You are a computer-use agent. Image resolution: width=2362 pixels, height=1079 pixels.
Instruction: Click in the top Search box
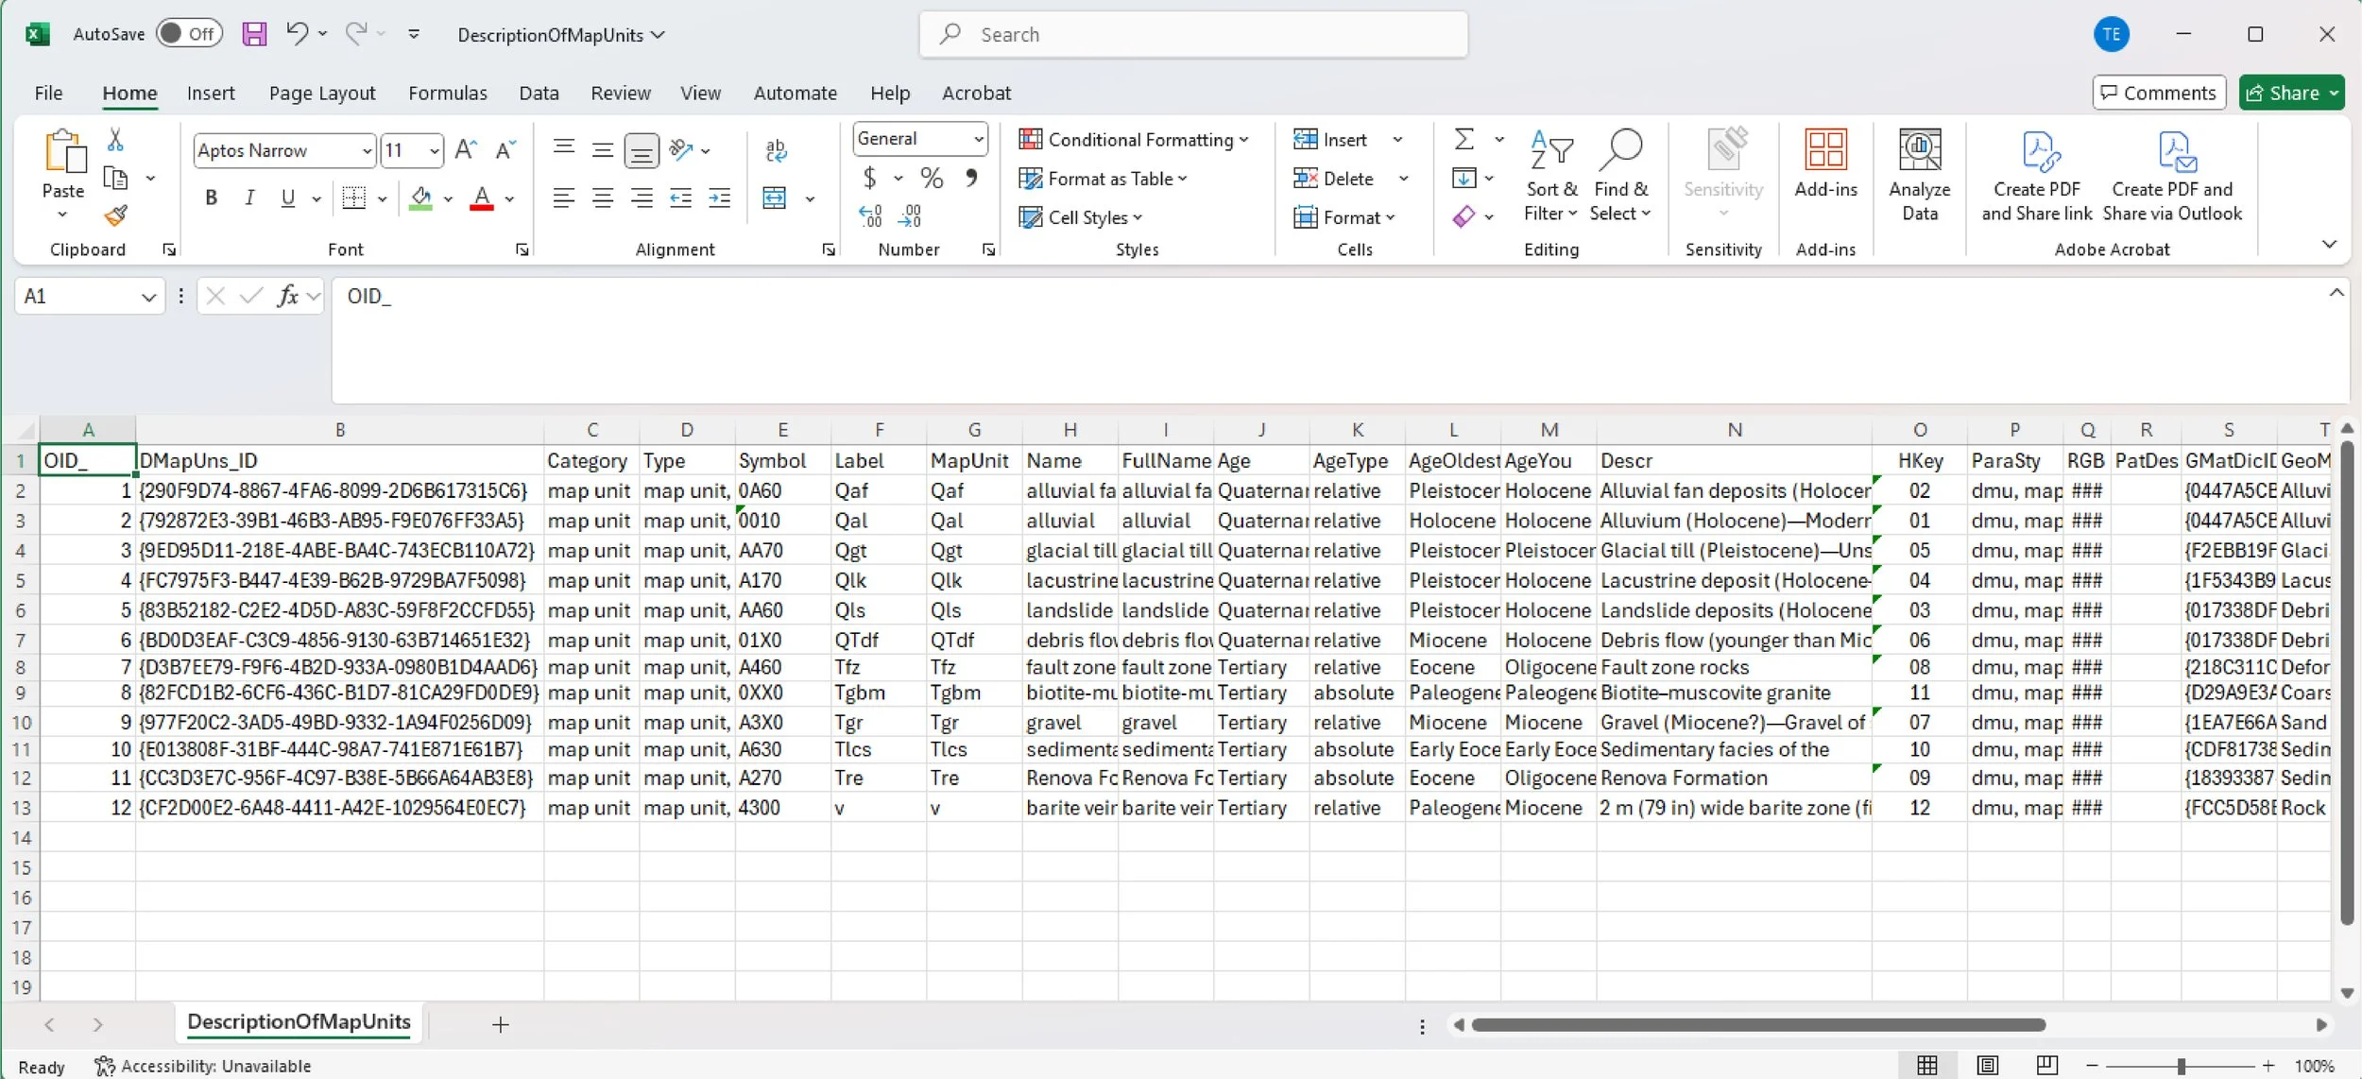point(1193,35)
